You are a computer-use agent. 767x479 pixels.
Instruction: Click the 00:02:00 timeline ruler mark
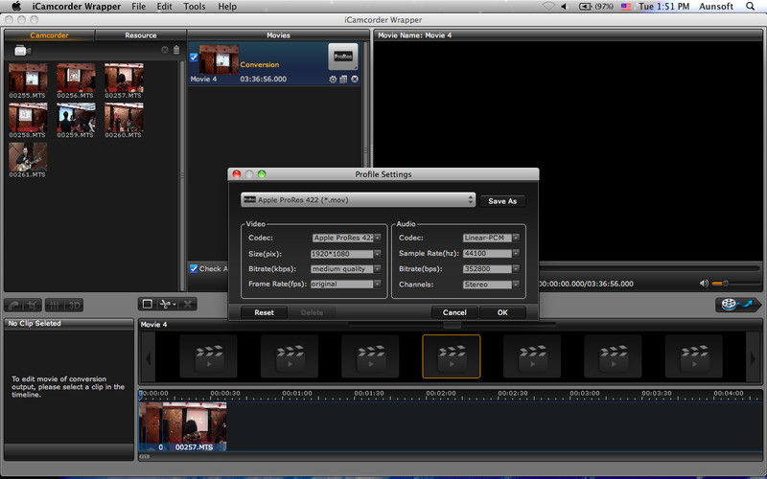441,394
